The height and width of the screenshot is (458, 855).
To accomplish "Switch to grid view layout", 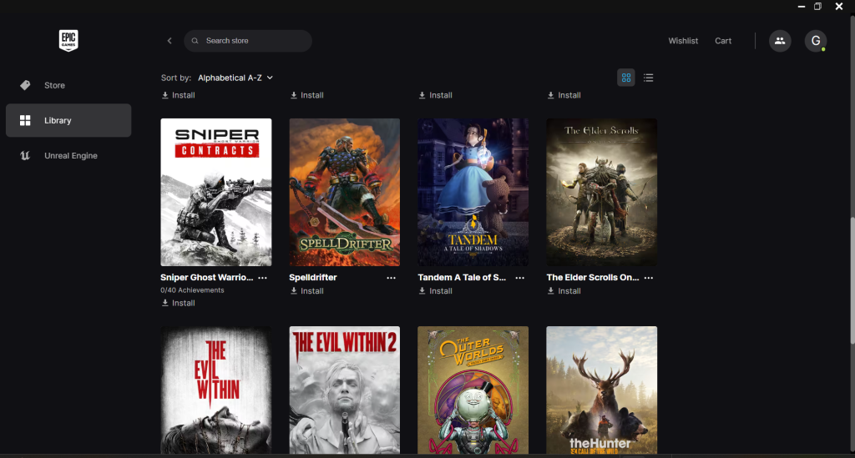I will [625, 78].
